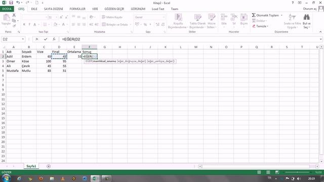Open the Otomatik Toplam dropdown arrow
324x182 pixels.
pos(281,15)
